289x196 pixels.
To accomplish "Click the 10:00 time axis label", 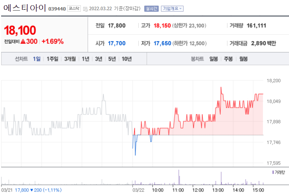I will (158, 190).
